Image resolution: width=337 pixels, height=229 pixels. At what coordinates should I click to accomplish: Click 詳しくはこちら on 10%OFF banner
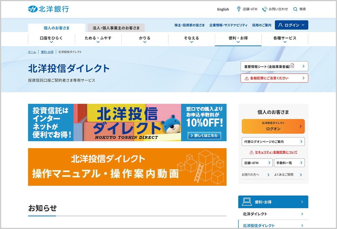(204, 135)
